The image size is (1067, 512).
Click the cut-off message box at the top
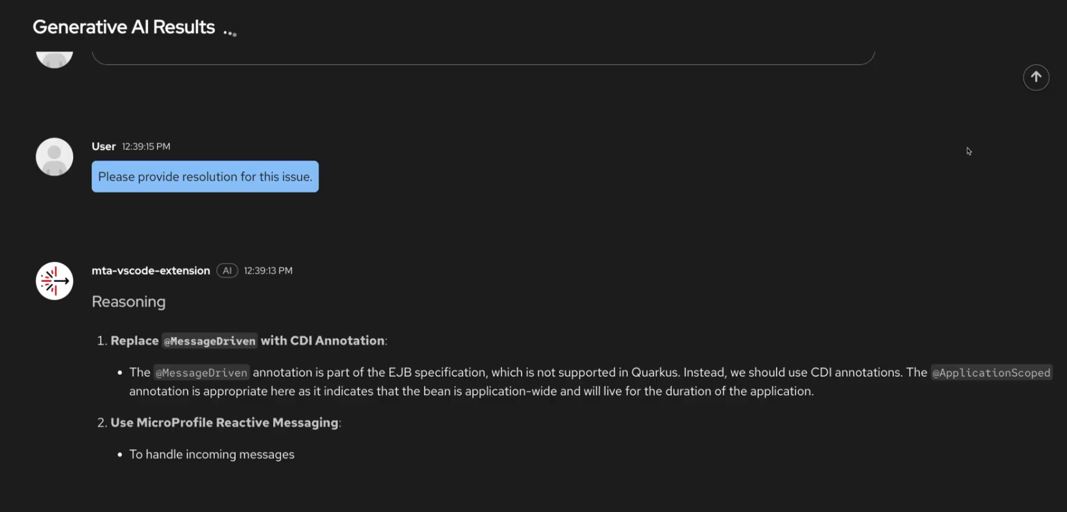pos(483,58)
